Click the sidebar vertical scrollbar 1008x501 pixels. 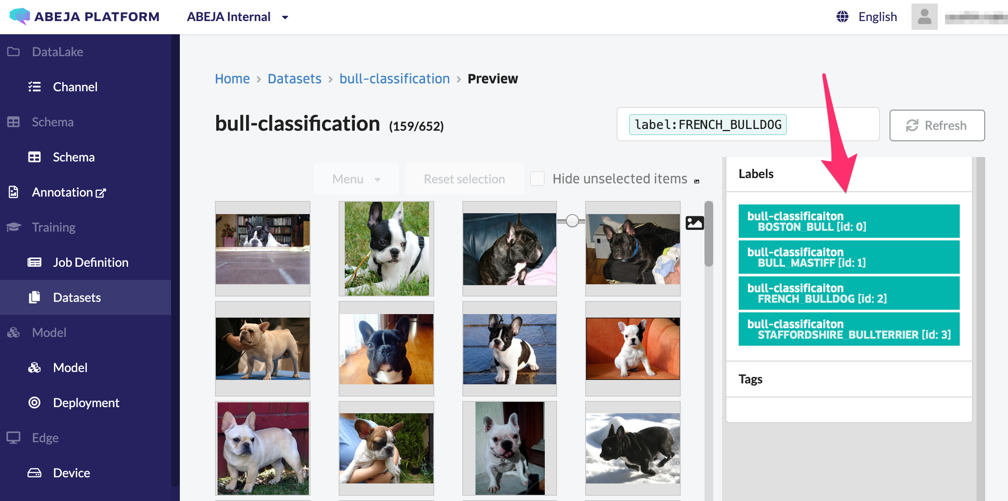[175, 261]
